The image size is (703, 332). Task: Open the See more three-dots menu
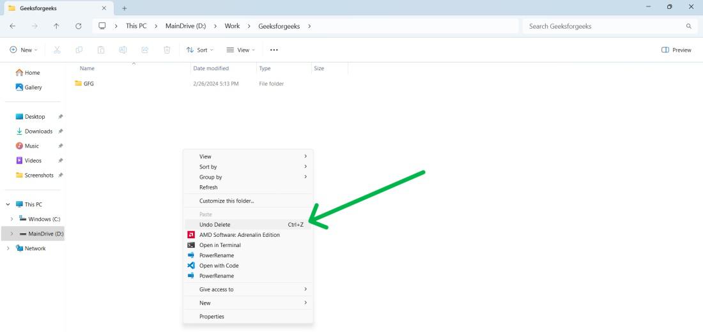274,50
